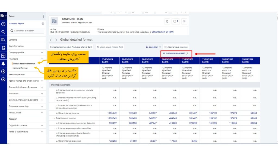Open the dashboard gauge icon
The width and height of the screenshot is (278, 156).
(3, 24)
